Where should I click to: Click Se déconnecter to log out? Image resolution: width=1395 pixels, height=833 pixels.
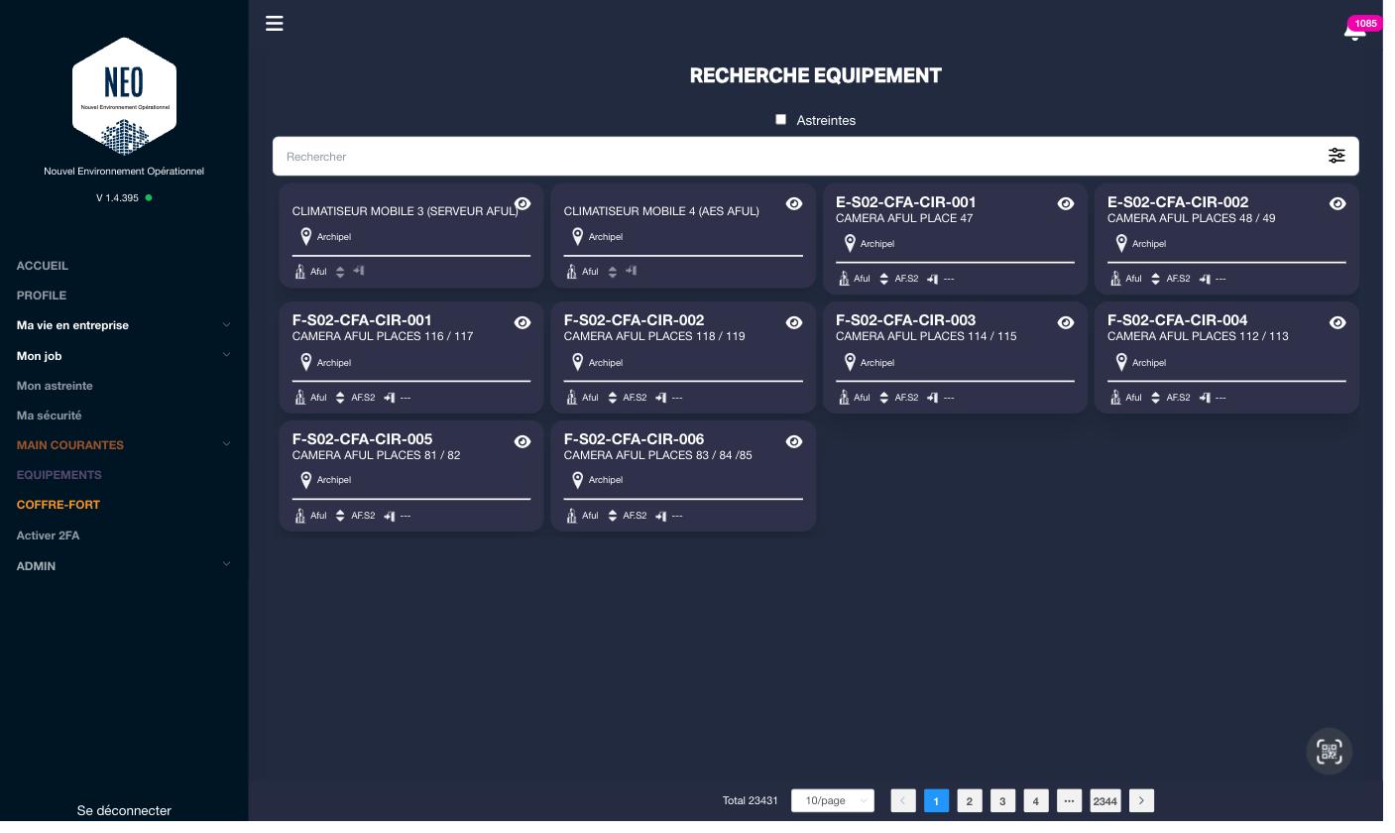tap(124, 811)
